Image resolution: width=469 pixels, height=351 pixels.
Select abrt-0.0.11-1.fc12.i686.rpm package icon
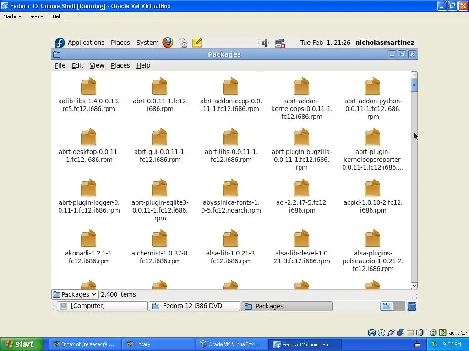pyautogui.click(x=159, y=86)
